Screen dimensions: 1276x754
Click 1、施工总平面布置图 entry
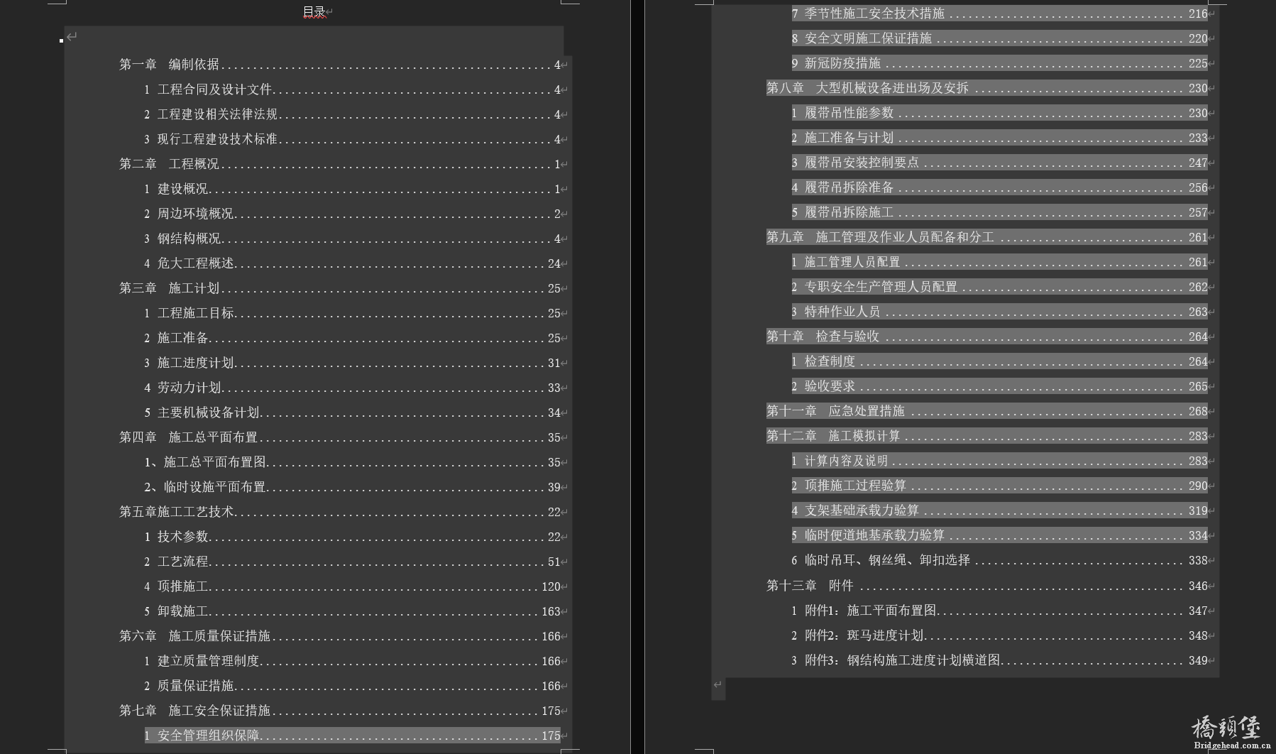(x=353, y=462)
